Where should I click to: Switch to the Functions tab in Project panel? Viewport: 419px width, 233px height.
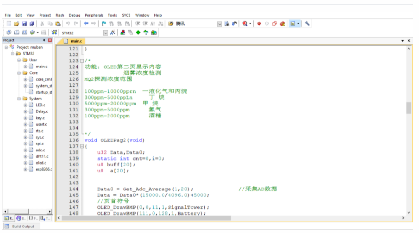(33, 218)
